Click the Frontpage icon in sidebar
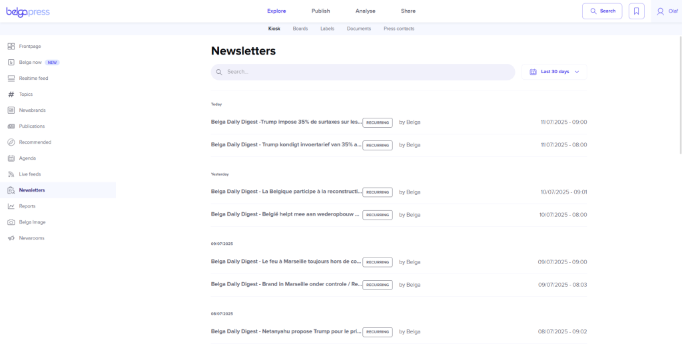 point(11,47)
